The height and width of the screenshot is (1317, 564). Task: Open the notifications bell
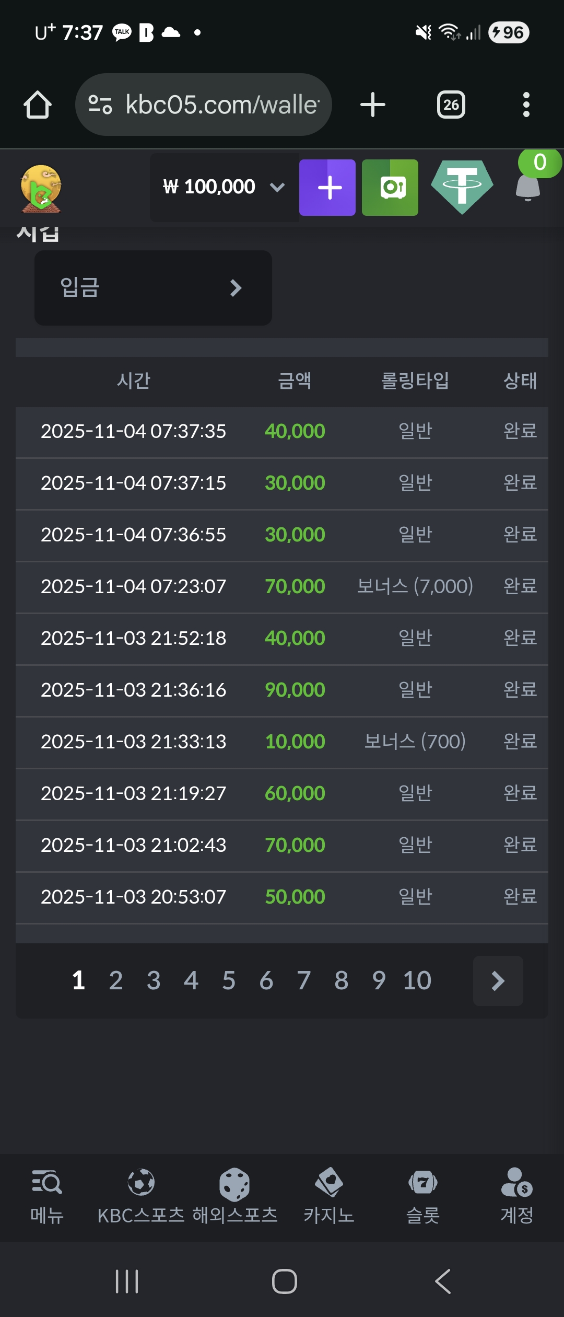pyautogui.click(x=528, y=187)
